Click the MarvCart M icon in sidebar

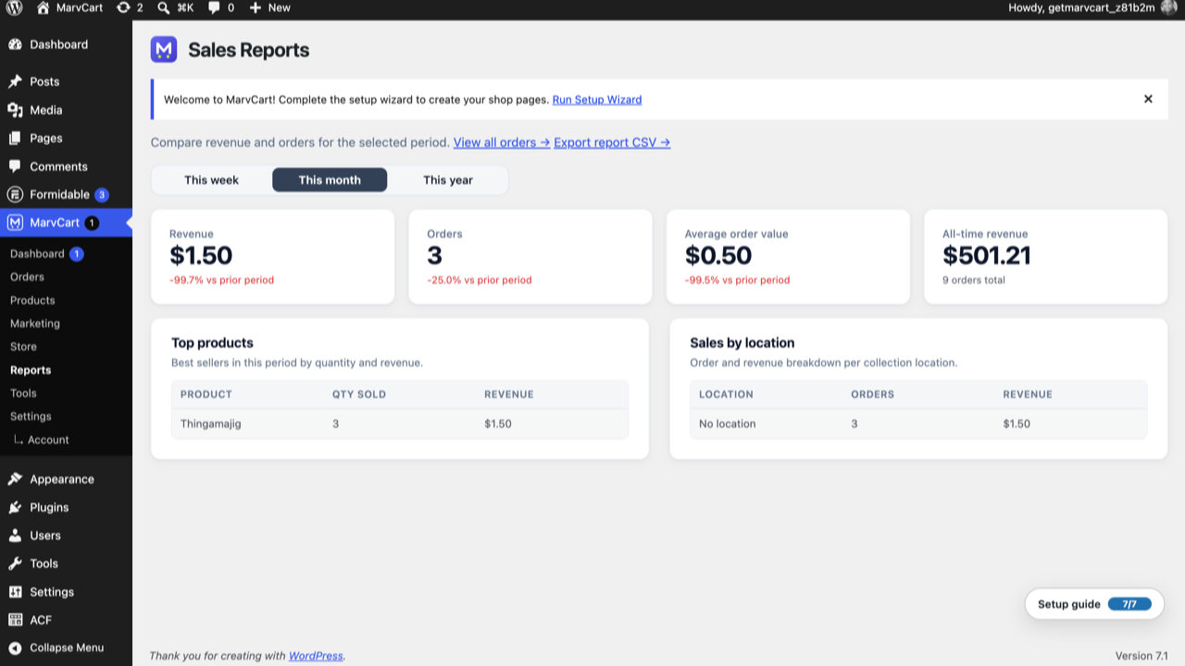click(x=15, y=223)
